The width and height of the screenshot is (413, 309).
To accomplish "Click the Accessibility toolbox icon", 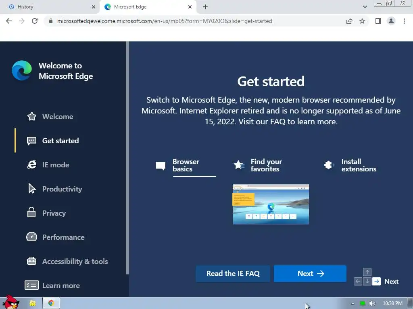I will [x=31, y=261].
